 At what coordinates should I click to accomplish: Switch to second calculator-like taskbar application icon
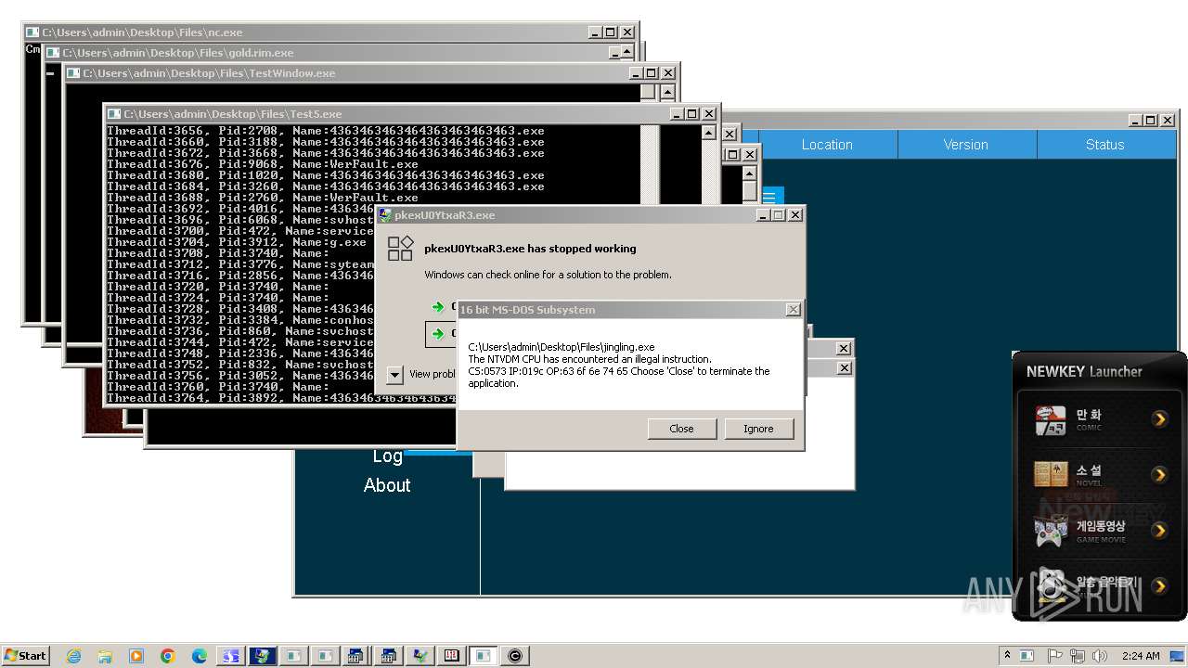tap(389, 656)
